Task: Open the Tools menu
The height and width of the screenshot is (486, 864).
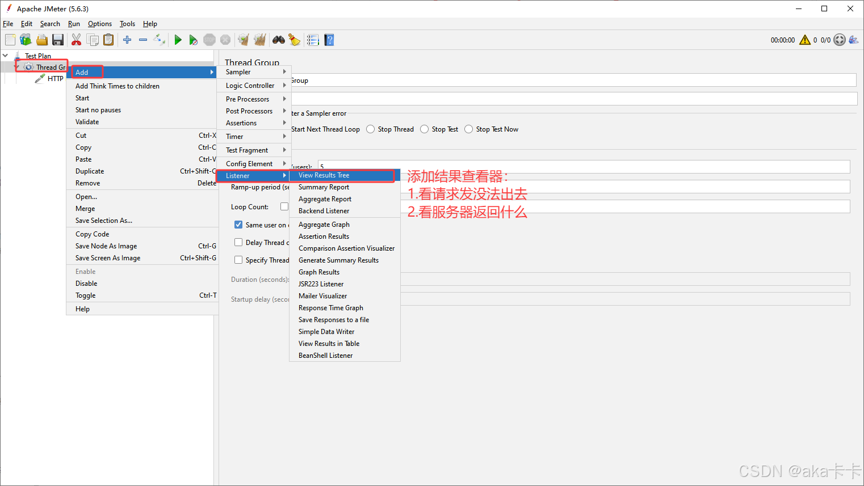Action: (127, 24)
